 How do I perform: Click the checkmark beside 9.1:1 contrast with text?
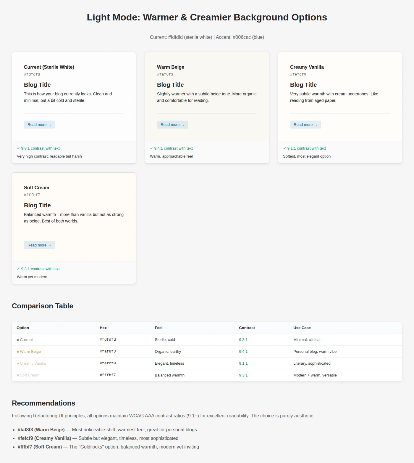[x=284, y=148]
